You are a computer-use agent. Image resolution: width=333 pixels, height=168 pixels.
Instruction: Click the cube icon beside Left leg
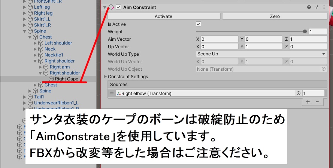(30, 7)
